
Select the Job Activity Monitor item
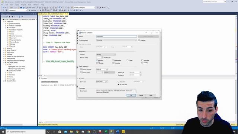pyautogui.click(x=15, y=71)
